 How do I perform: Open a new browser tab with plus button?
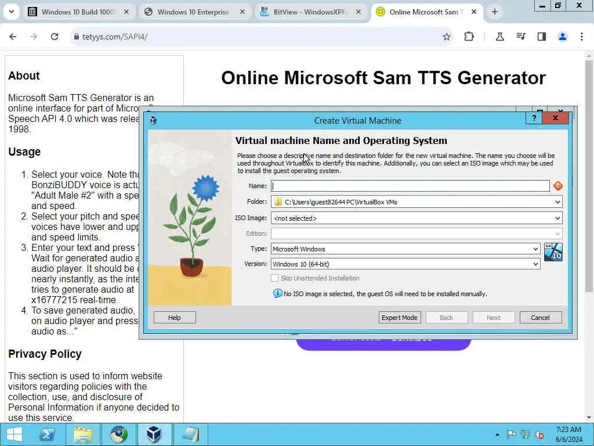click(x=494, y=12)
